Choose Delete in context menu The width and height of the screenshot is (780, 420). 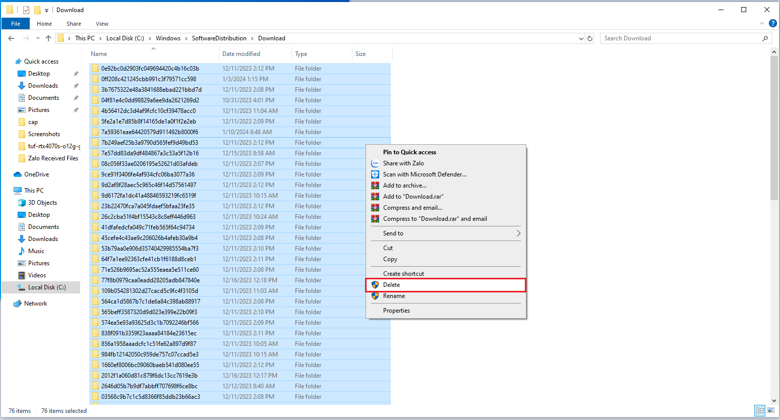coord(446,285)
